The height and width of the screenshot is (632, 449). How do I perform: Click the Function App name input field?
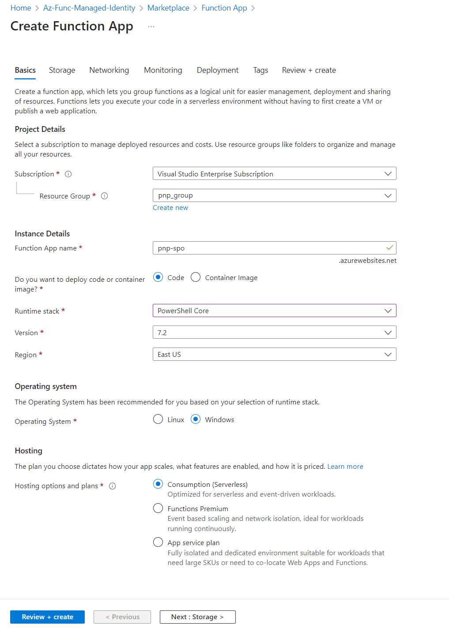(x=269, y=248)
